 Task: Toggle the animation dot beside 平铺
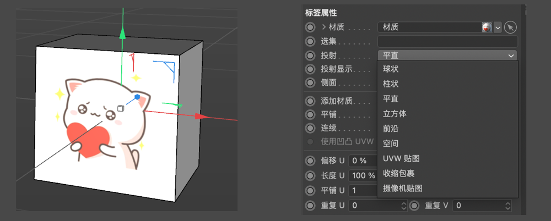(x=310, y=115)
